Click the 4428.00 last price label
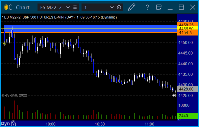Viewport: 199px width, 127px height. [187, 89]
